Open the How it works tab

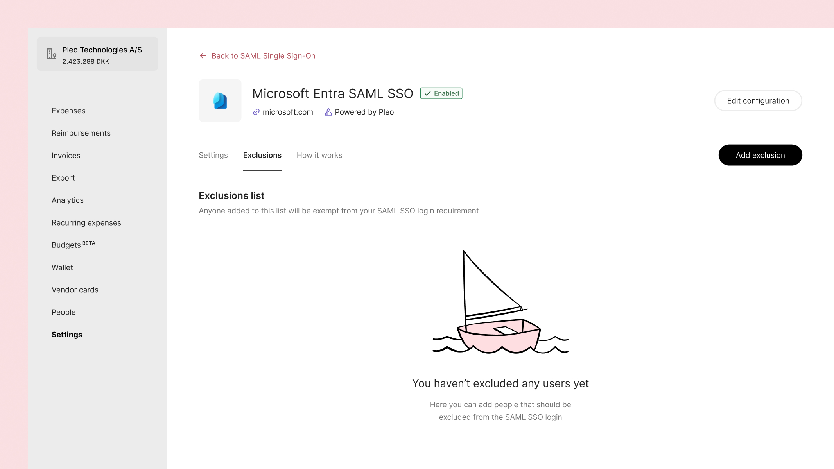click(319, 155)
